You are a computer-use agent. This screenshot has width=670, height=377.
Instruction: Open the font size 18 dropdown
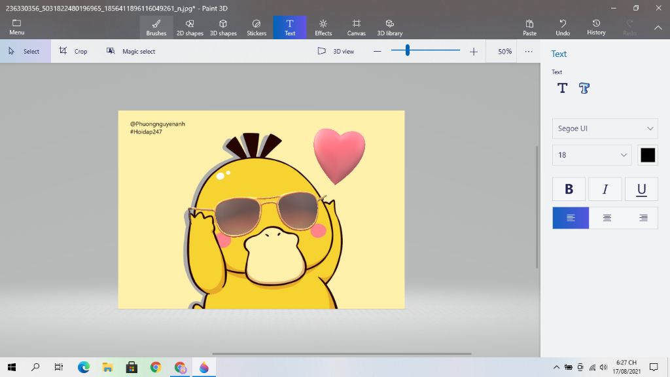tap(591, 154)
